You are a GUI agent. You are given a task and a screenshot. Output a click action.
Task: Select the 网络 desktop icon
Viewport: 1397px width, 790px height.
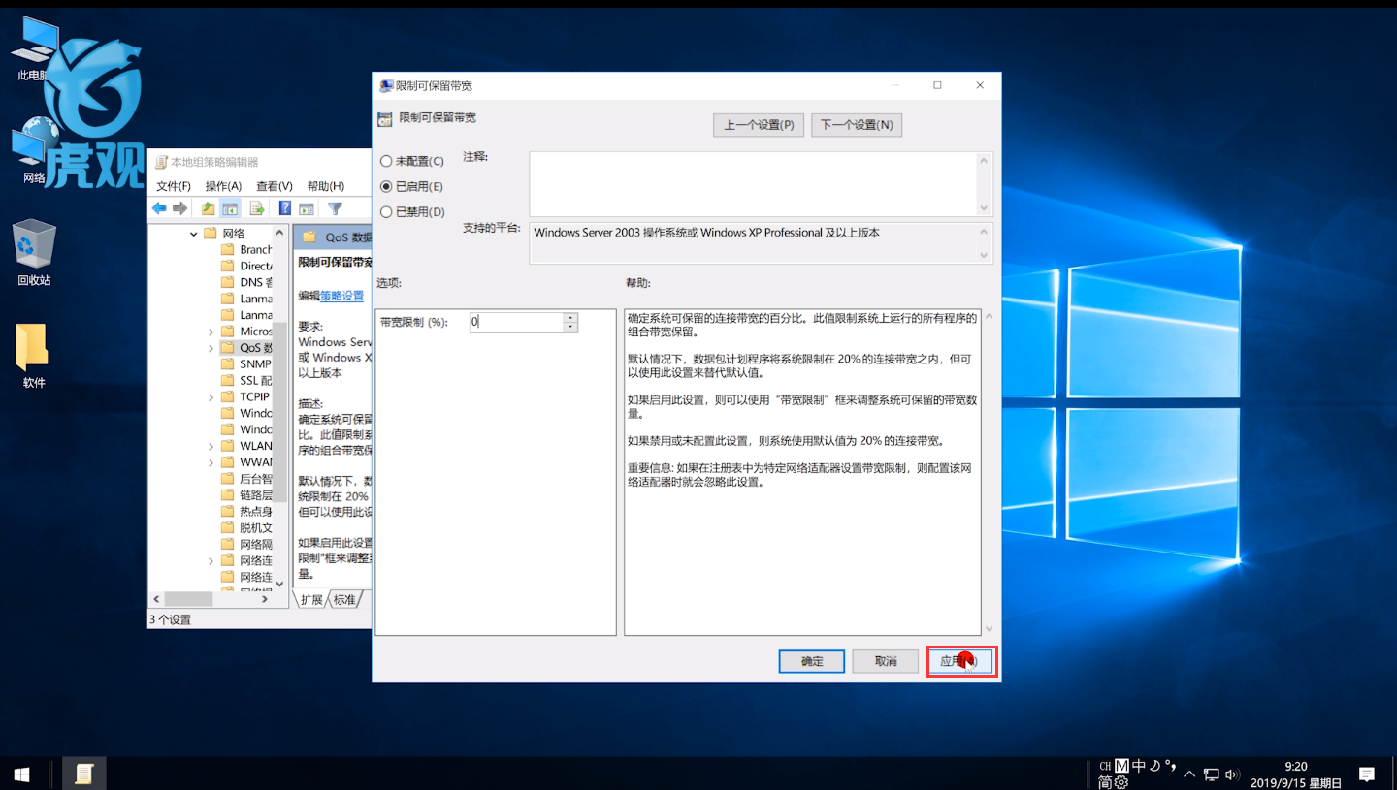[34, 150]
